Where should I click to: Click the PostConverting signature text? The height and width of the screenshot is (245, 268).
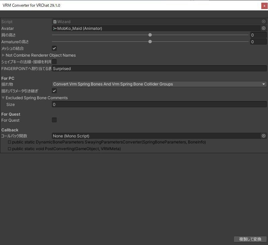(66, 149)
